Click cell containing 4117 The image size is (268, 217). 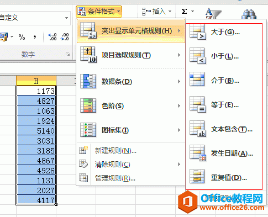[36, 200]
